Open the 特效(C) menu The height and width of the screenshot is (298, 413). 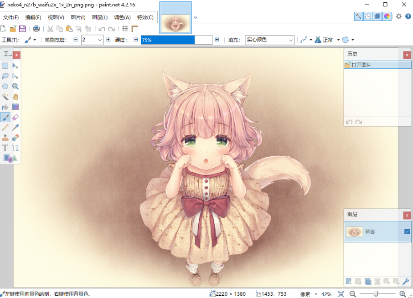coord(145,17)
